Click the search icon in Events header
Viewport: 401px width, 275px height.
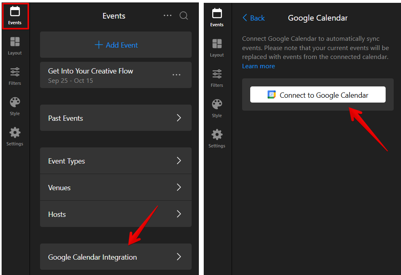(184, 16)
